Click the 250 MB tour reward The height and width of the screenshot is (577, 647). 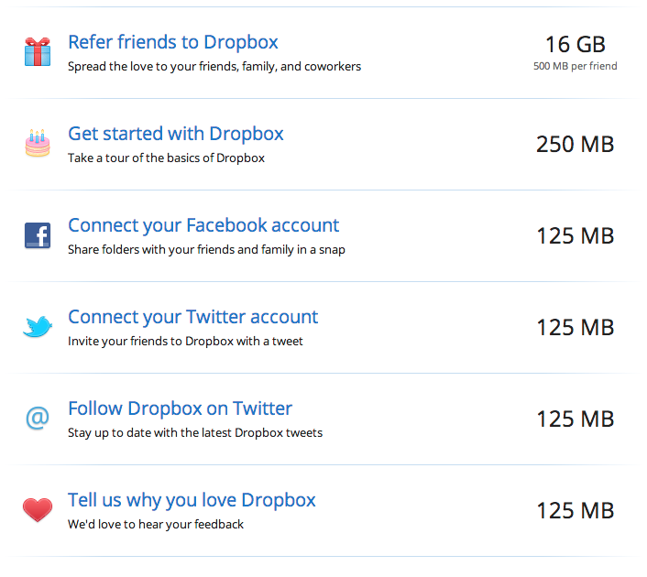[576, 145]
